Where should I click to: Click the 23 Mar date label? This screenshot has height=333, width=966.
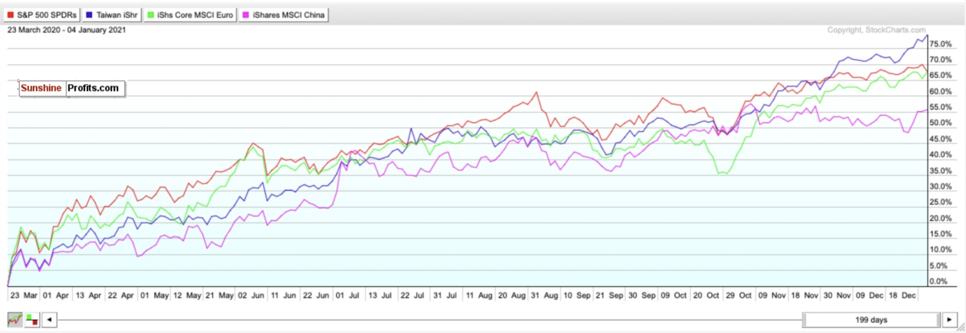tap(24, 295)
